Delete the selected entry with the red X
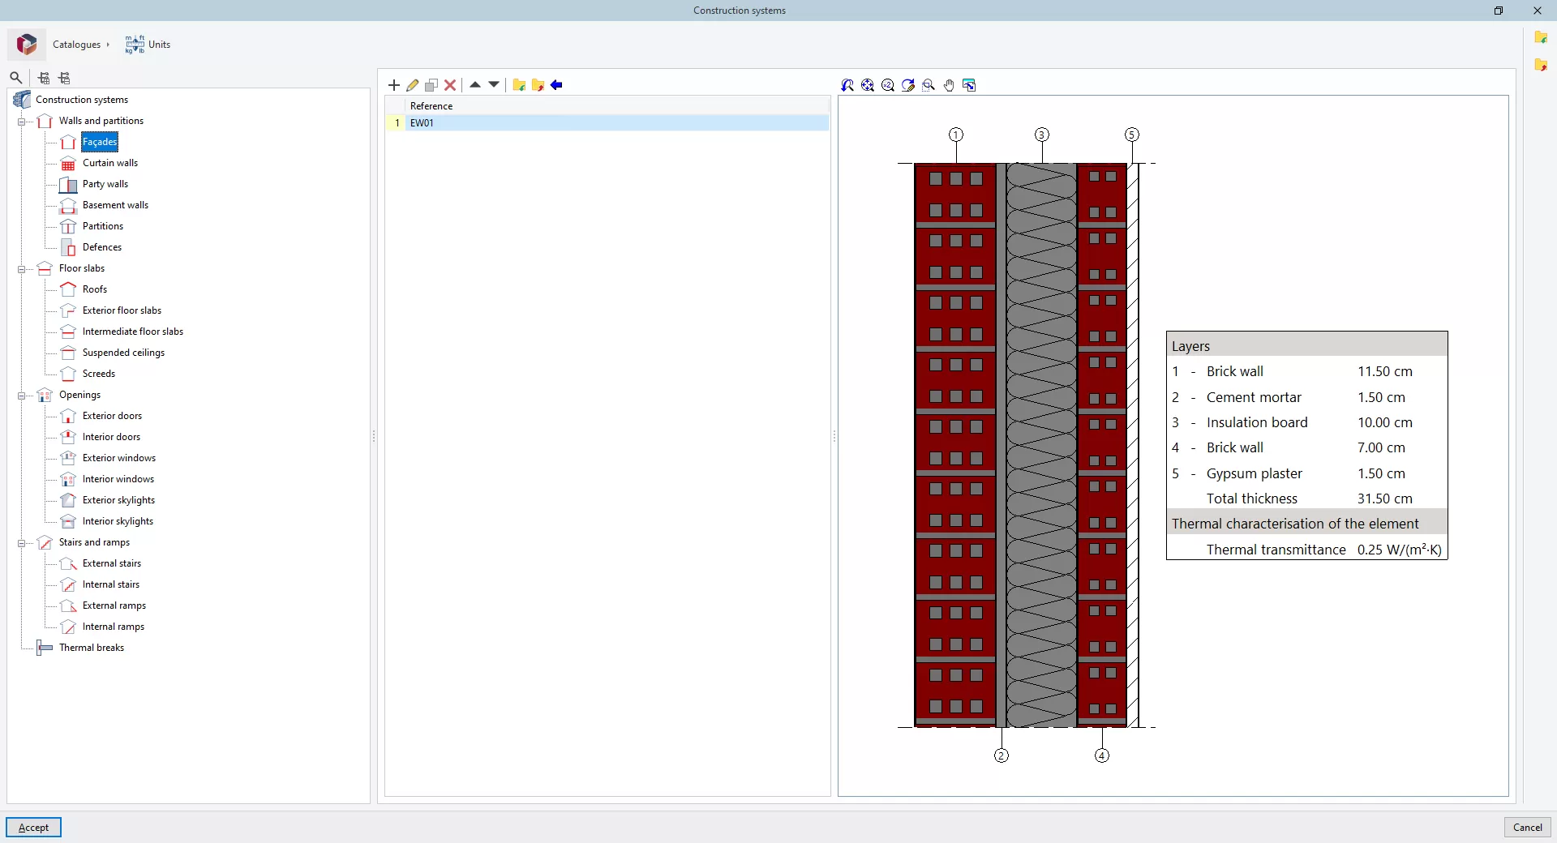This screenshot has height=843, width=1557. 450,85
